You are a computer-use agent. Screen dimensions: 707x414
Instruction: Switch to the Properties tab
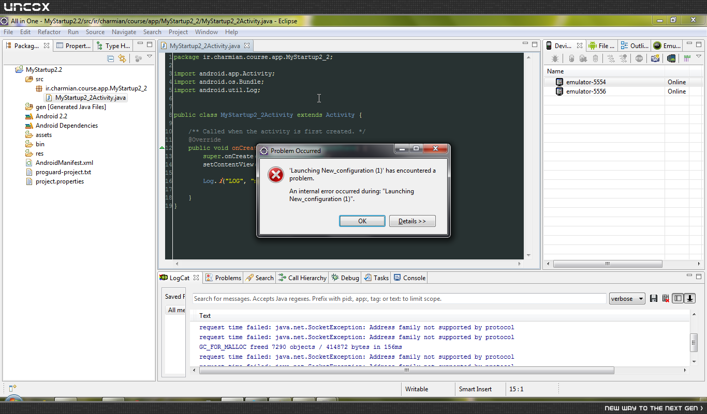point(73,45)
